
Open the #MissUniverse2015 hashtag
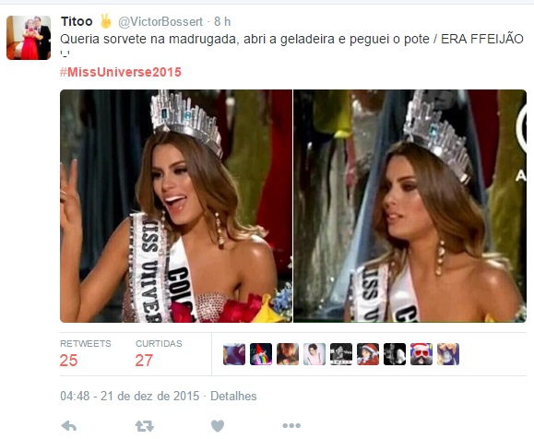pos(121,72)
